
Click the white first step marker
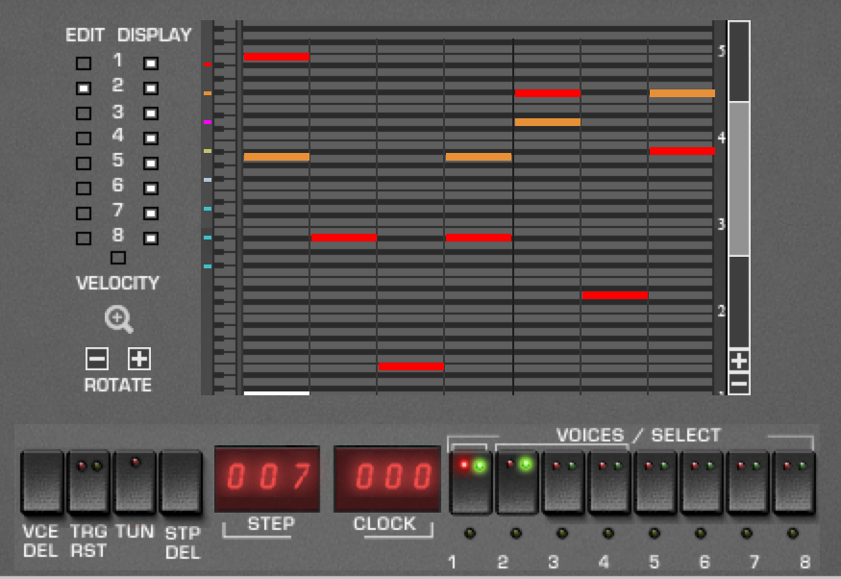(277, 392)
